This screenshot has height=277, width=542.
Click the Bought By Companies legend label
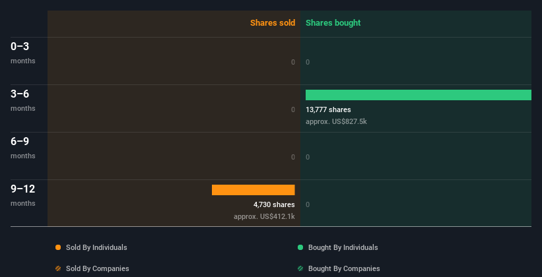[344, 268]
